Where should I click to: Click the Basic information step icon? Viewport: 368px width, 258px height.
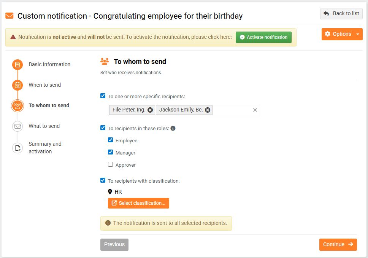17,65
